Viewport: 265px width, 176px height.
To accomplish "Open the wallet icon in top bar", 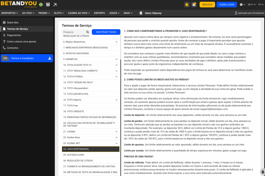I will coord(187,5).
